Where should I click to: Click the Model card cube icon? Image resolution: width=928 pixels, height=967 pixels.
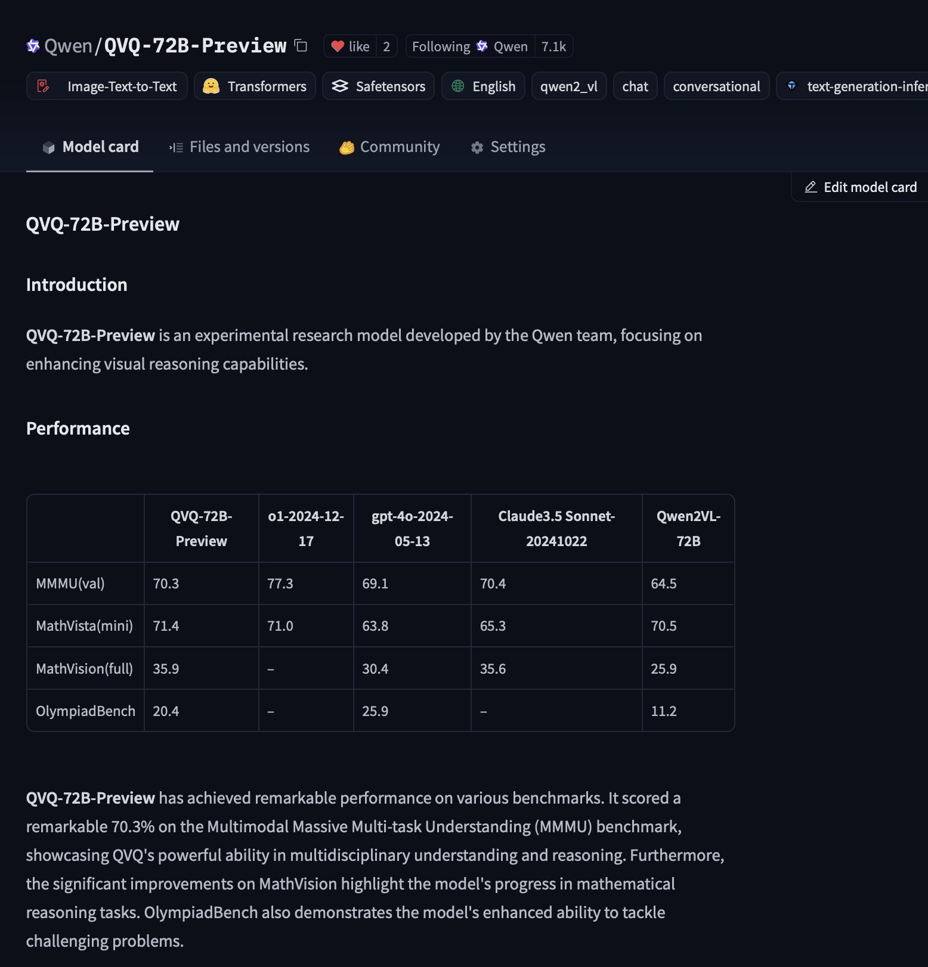[x=49, y=147]
